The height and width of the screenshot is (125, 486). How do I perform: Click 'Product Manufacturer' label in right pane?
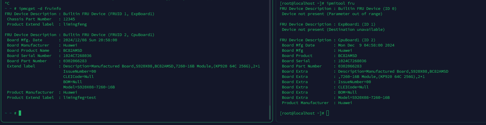tap(305, 103)
